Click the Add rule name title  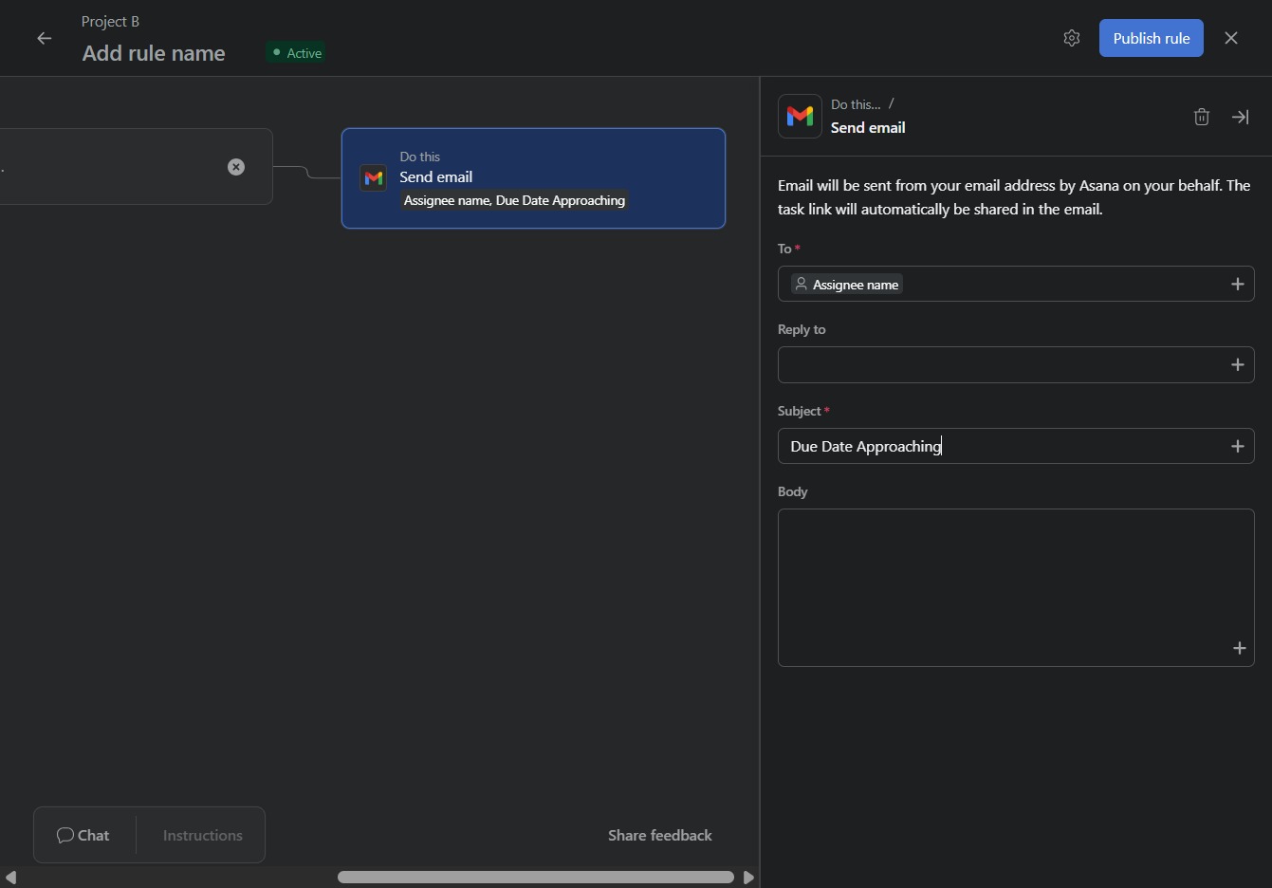click(x=154, y=53)
